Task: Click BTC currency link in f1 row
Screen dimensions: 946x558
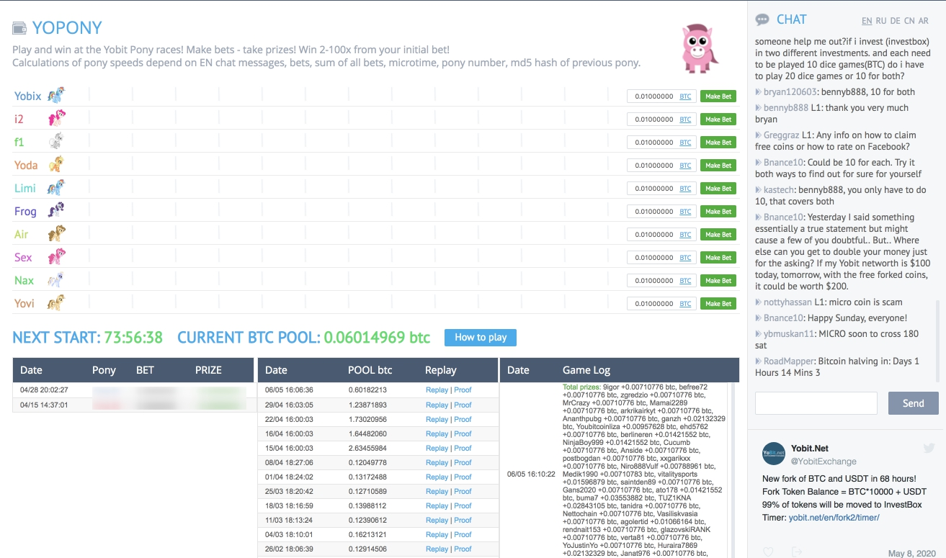Action: [685, 143]
